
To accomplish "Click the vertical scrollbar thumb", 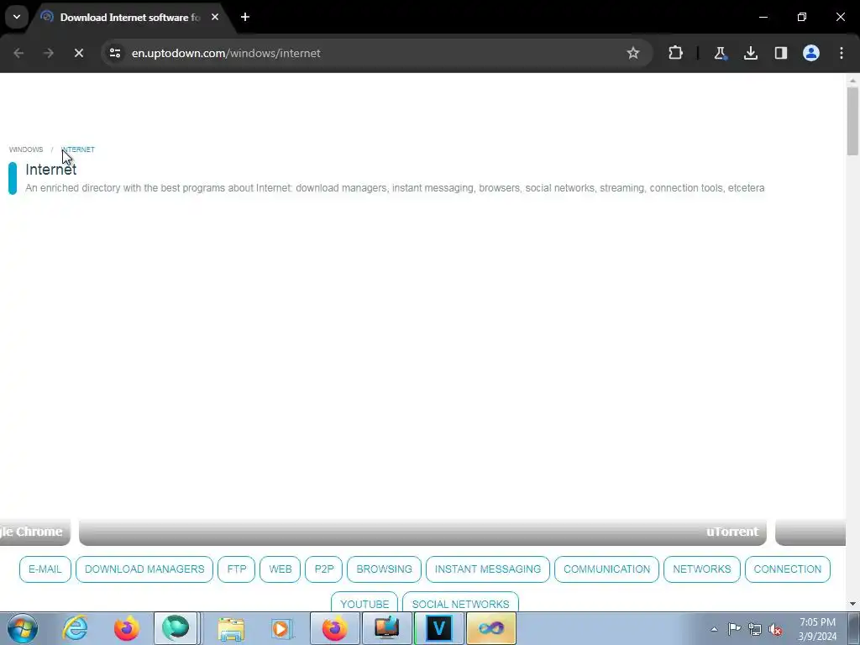I will [x=852, y=121].
